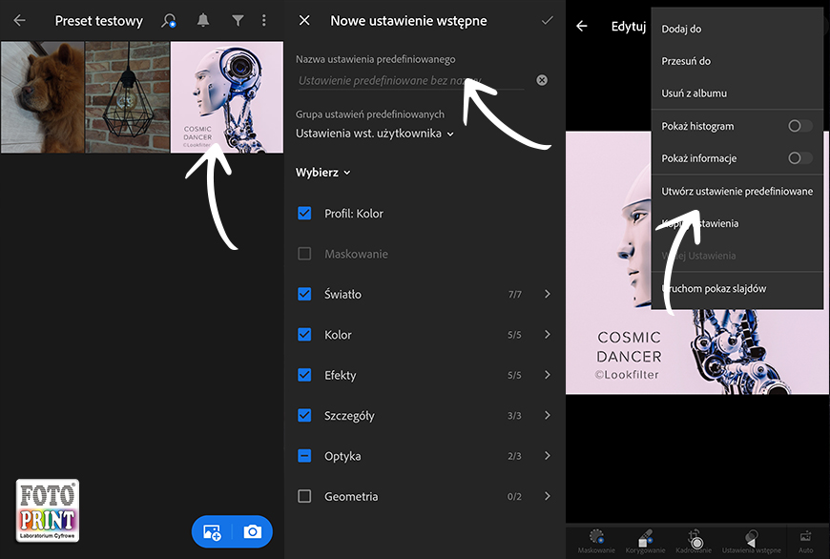The height and width of the screenshot is (559, 830).
Task: Click the Preset testowy album title
Action: coord(99,21)
